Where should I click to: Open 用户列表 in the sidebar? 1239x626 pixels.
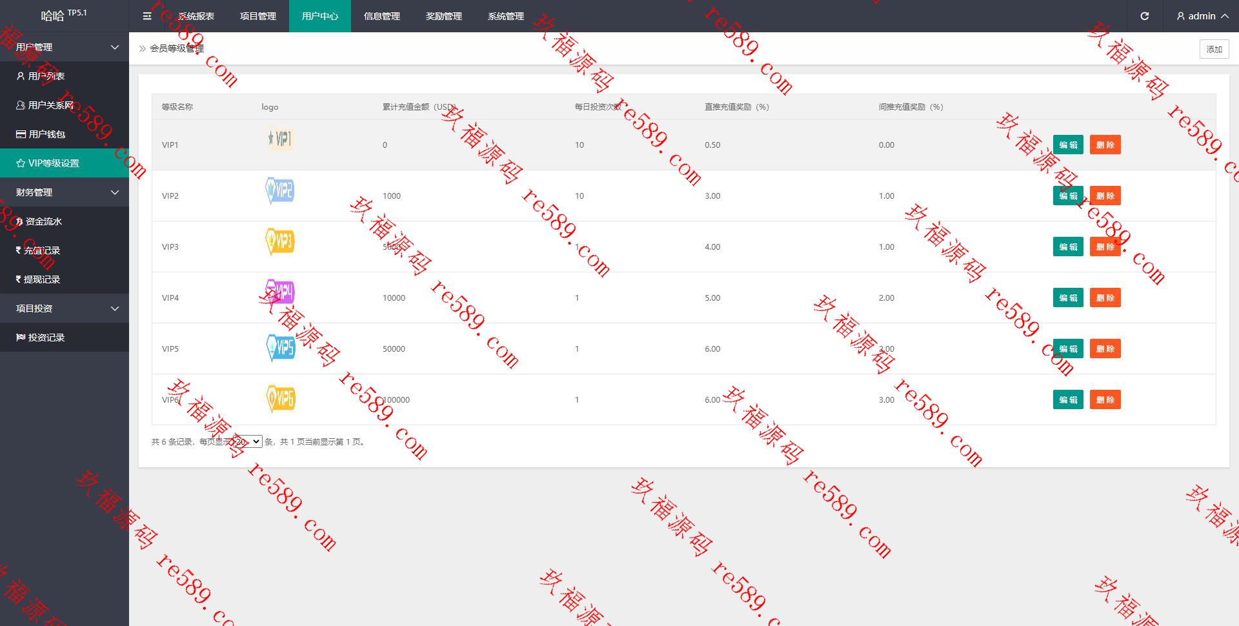65,76
